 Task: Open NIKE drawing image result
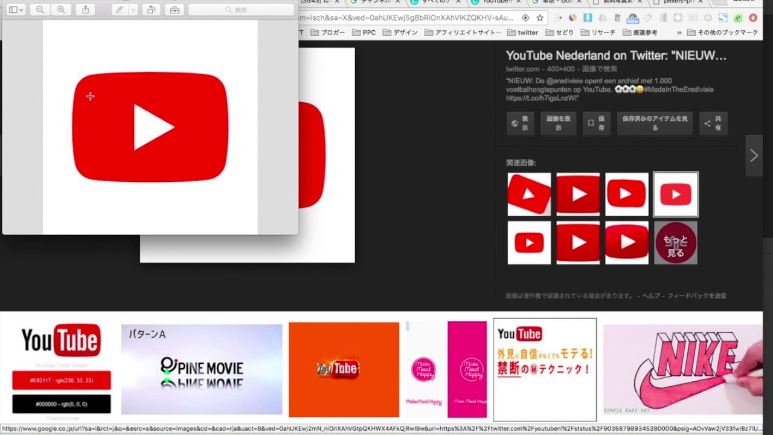pyautogui.click(x=682, y=369)
